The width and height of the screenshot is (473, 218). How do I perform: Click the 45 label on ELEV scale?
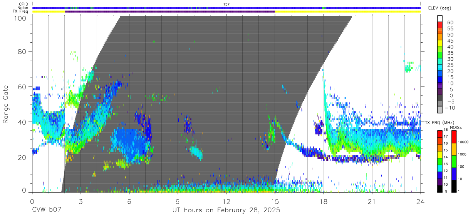450,41
